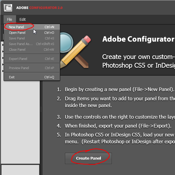Viewport: 175px width, 175px height.
Task: Click Export Panel menu entry
Action: (32, 59)
